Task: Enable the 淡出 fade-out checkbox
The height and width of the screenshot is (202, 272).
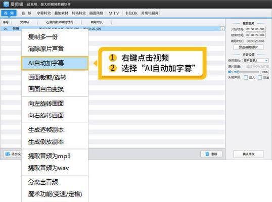Action: [260, 77]
